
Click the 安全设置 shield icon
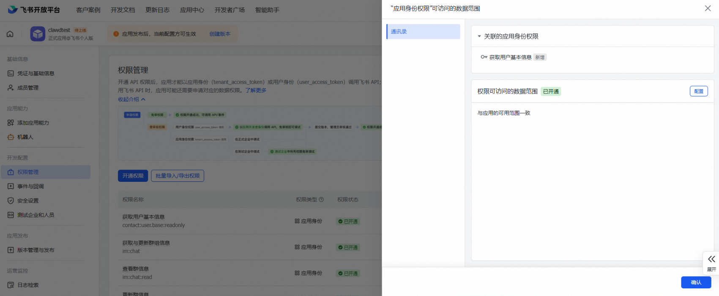[11, 201]
